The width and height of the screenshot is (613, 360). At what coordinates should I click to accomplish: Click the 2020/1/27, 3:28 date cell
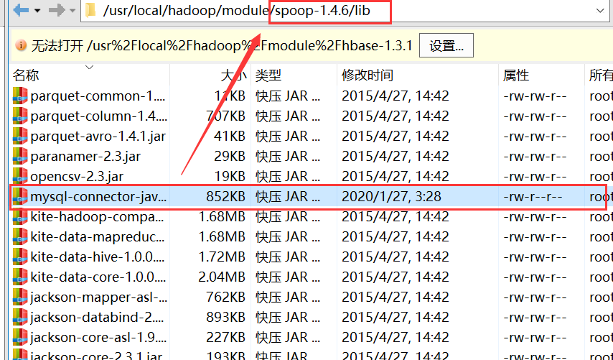tap(391, 196)
